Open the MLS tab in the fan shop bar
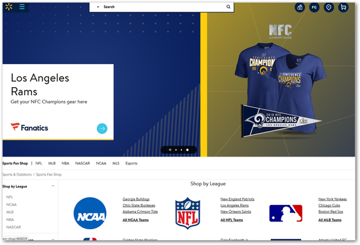The width and height of the screenshot is (360, 245). pos(116,163)
